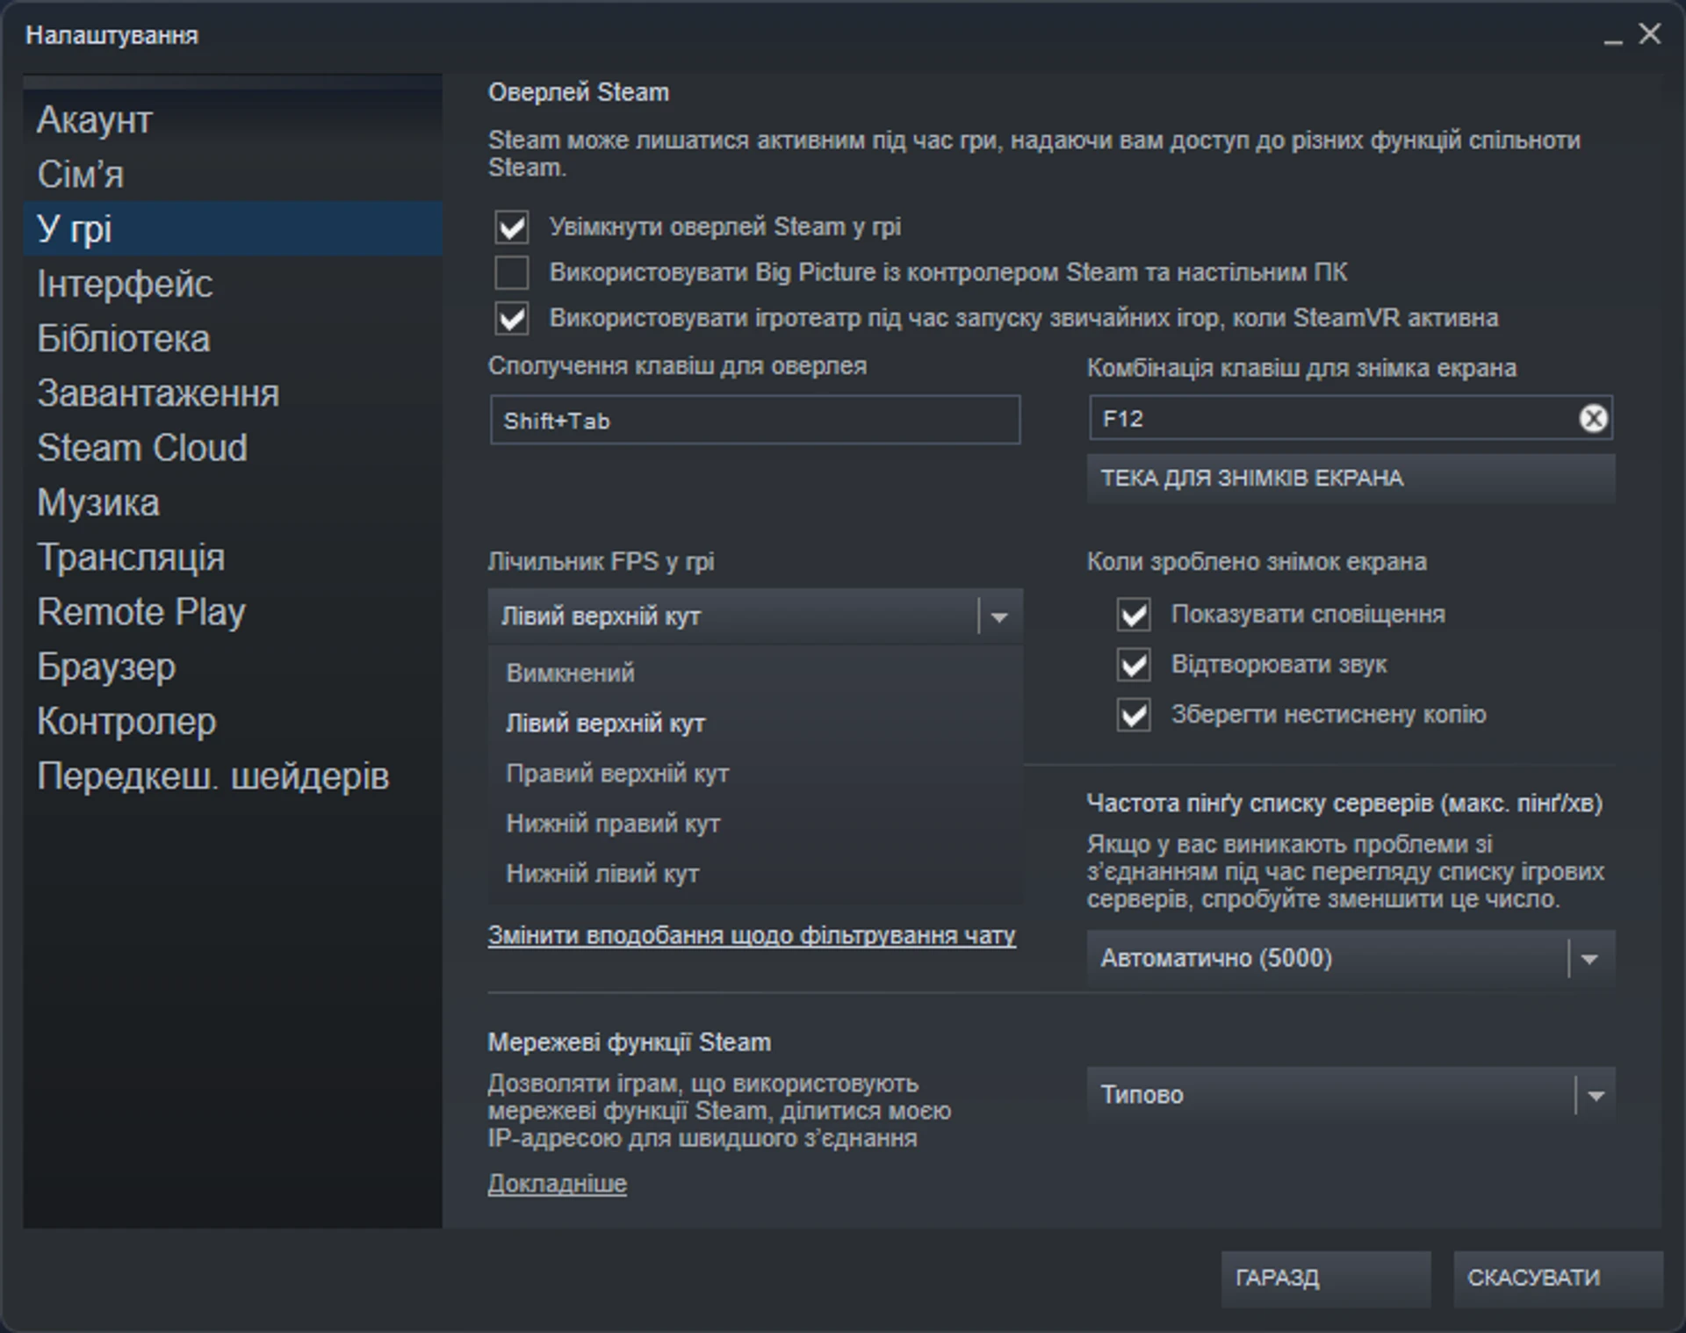Choose 'Вимкнений' in the FPS counter list
The image size is (1686, 1333).
pos(755,673)
